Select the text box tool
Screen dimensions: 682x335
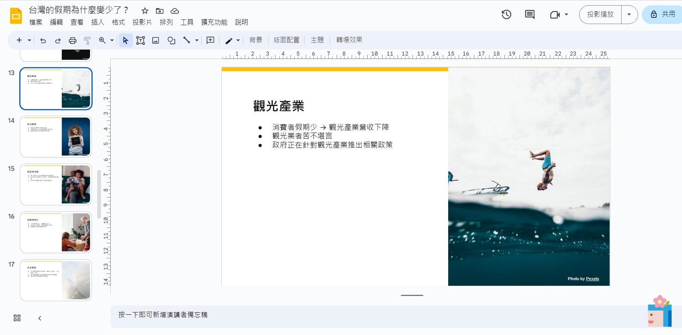(x=140, y=41)
